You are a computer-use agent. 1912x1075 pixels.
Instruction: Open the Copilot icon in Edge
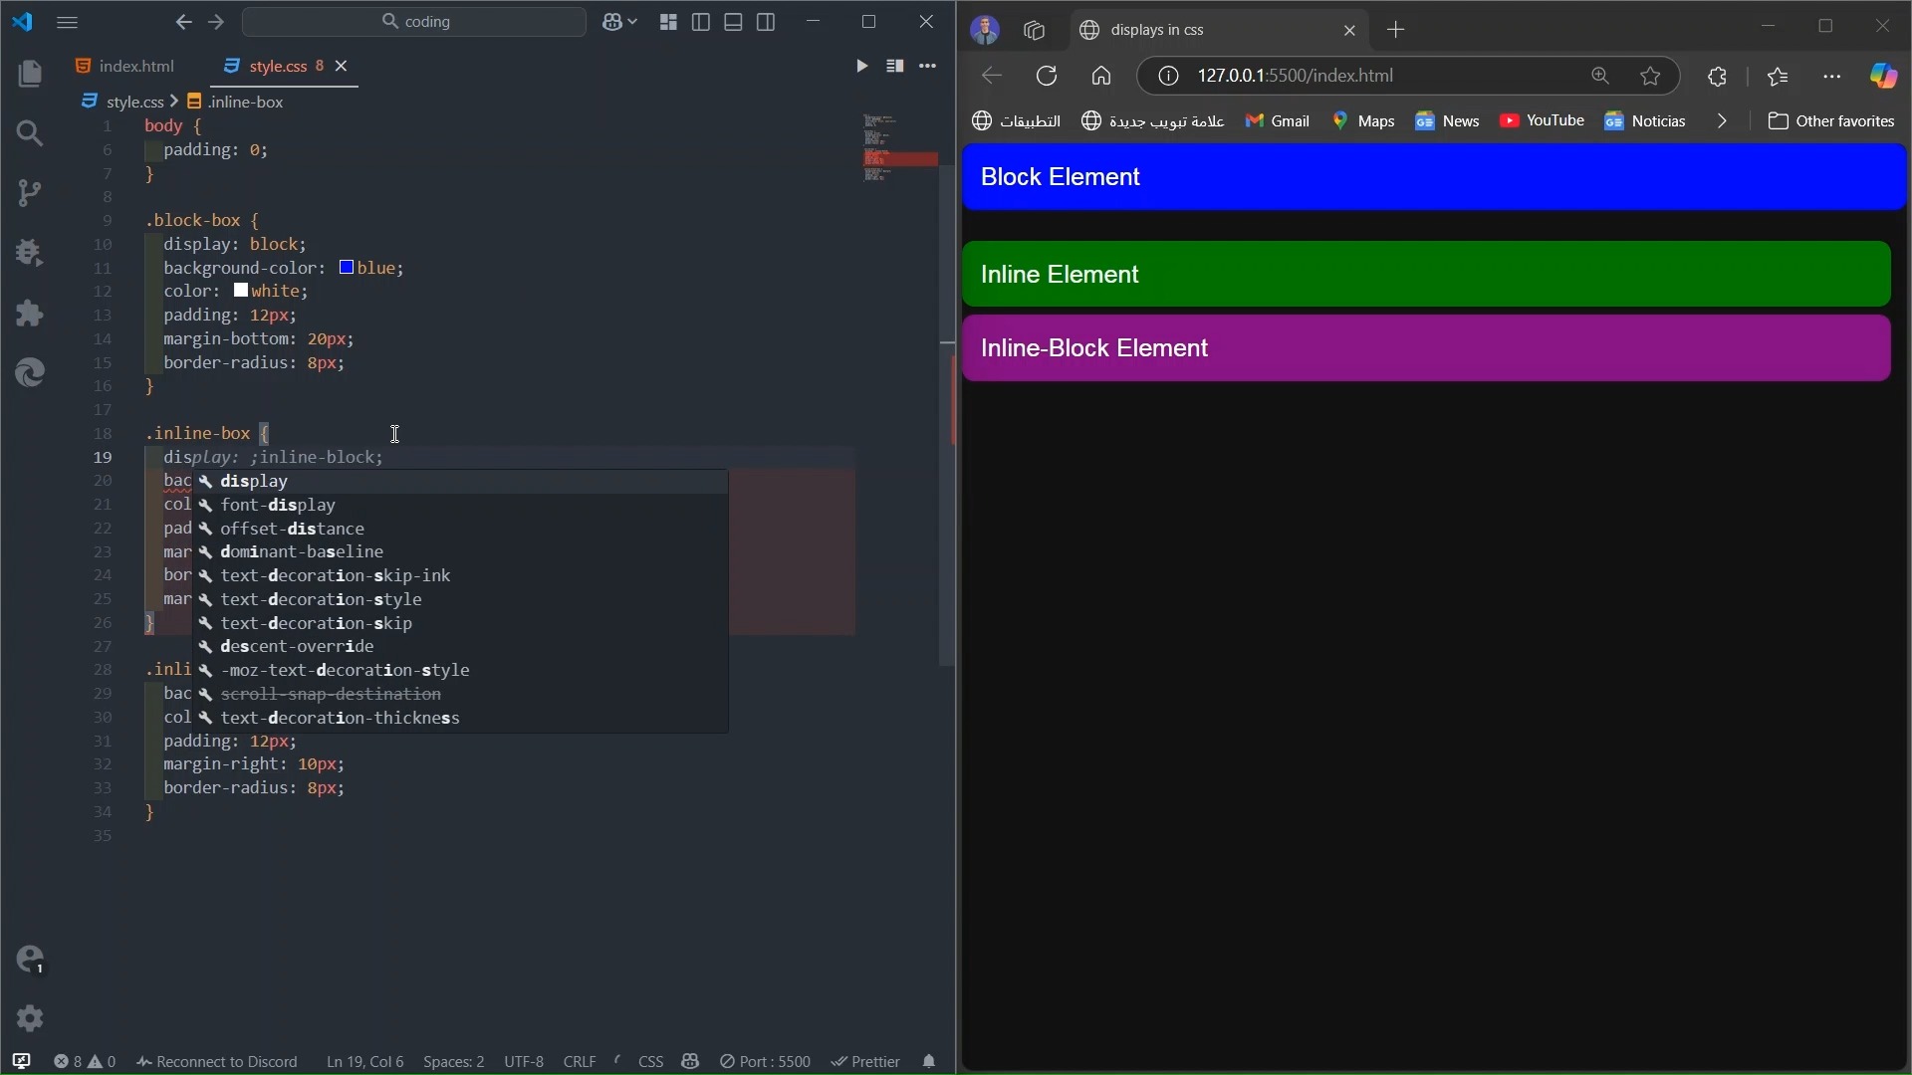click(1883, 76)
